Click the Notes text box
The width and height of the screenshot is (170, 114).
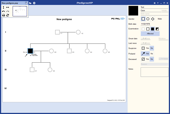[x=154, y=72]
